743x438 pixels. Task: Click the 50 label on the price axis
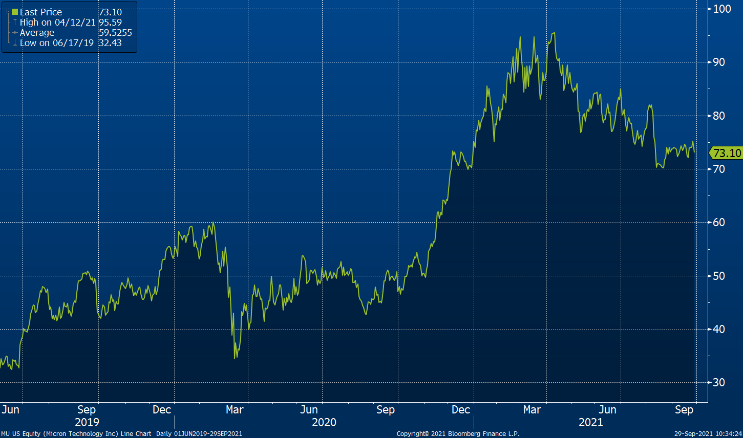click(719, 276)
